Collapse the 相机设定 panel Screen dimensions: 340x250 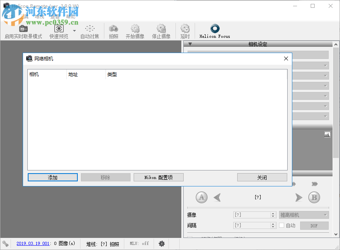190,44
